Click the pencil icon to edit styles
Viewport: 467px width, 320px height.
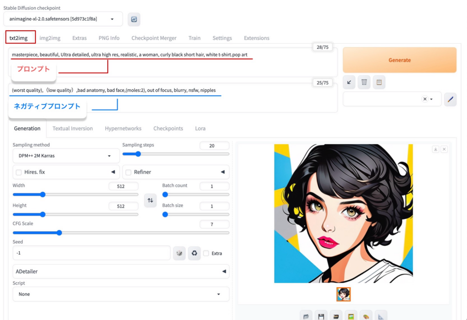[450, 99]
